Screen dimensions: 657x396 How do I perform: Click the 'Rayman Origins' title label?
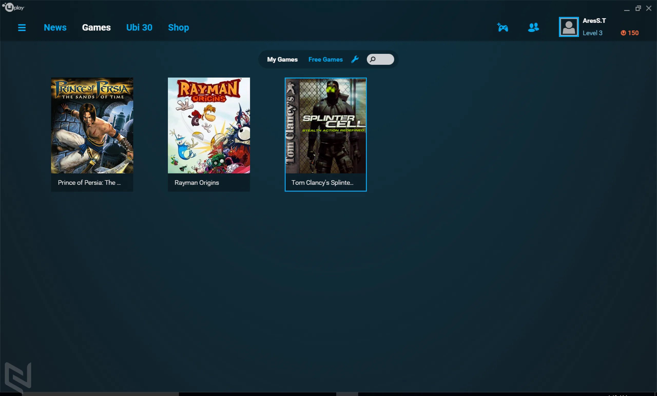(197, 183)
